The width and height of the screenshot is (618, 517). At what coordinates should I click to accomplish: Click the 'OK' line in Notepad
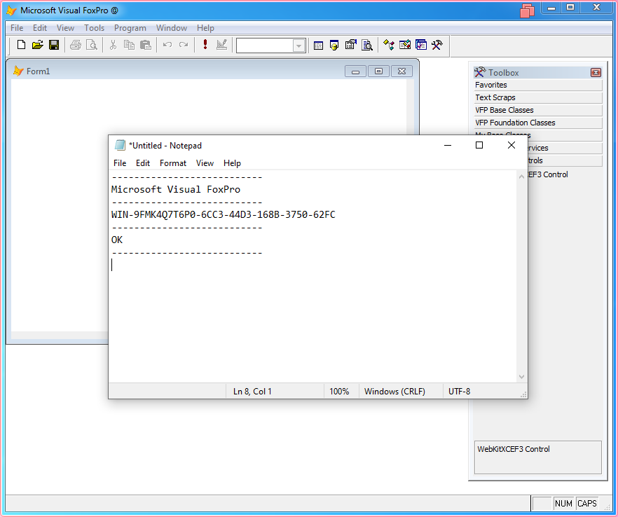117,240
